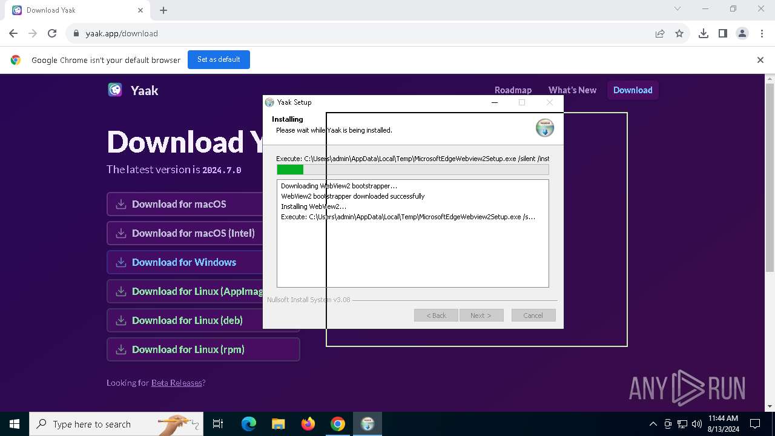The width and height of the screenshot is (775, 436).
Task: Click the volume tray icon
Action: [x=697, y=424]
